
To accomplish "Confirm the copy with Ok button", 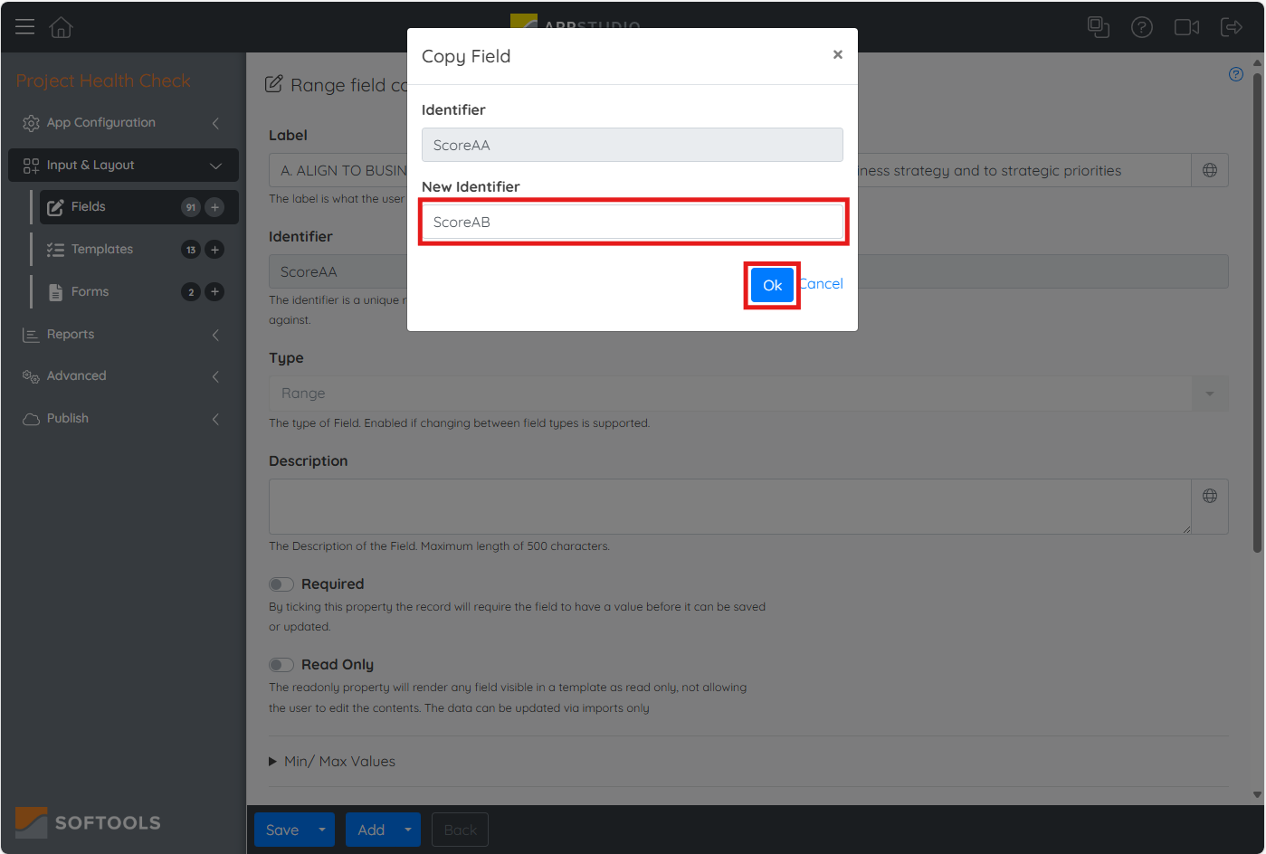I will click(772, 285).
